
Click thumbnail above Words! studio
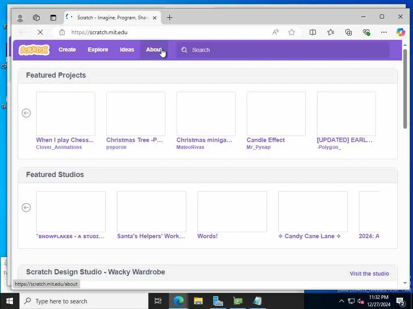232,212
